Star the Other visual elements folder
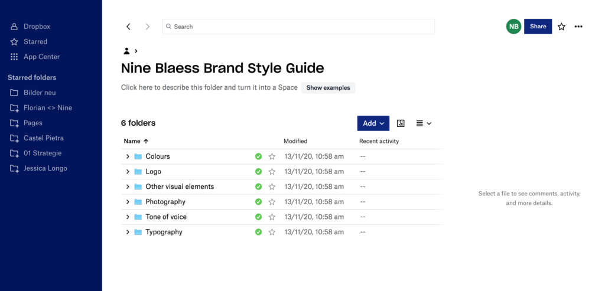This screenshot has width=605, height=291. 272,187
